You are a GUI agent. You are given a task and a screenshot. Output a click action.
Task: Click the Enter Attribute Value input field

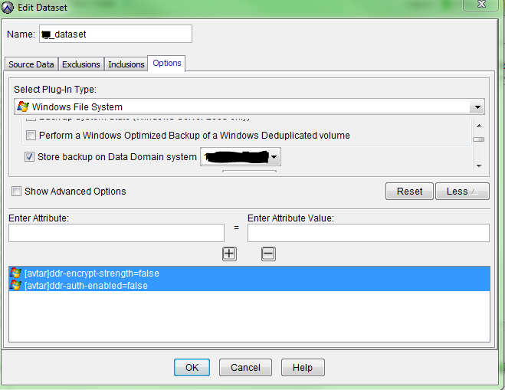369,233
